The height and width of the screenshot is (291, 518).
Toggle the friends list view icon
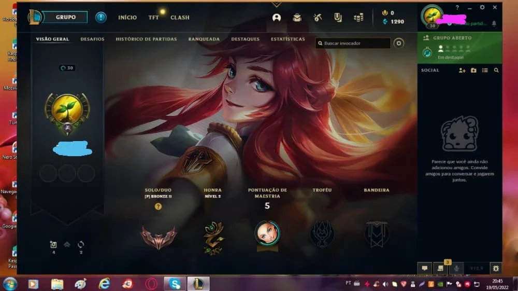tap(485, 71)
